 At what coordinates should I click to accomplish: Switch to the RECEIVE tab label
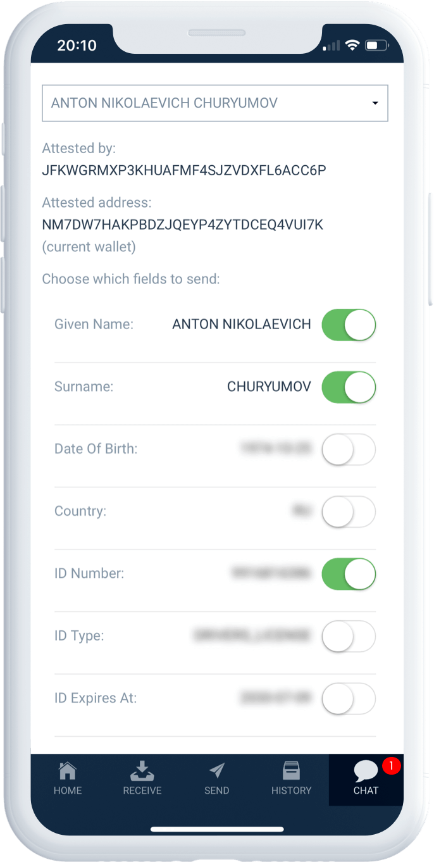tap(142, 790)
